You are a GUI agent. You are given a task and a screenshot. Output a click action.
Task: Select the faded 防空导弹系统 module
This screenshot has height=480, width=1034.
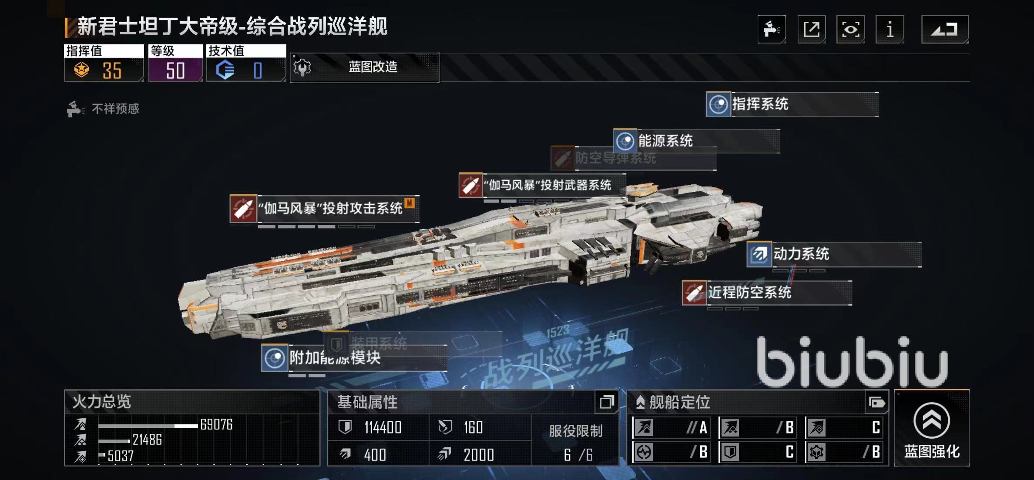tap(633, 158)
